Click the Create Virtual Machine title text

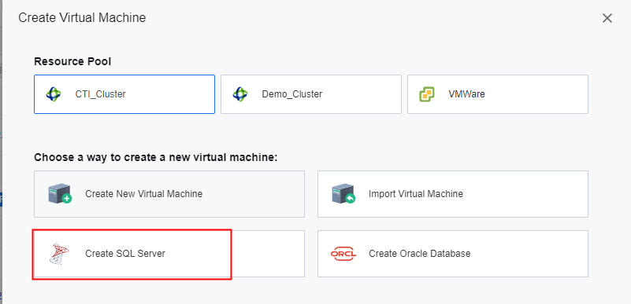click(82, 17)
